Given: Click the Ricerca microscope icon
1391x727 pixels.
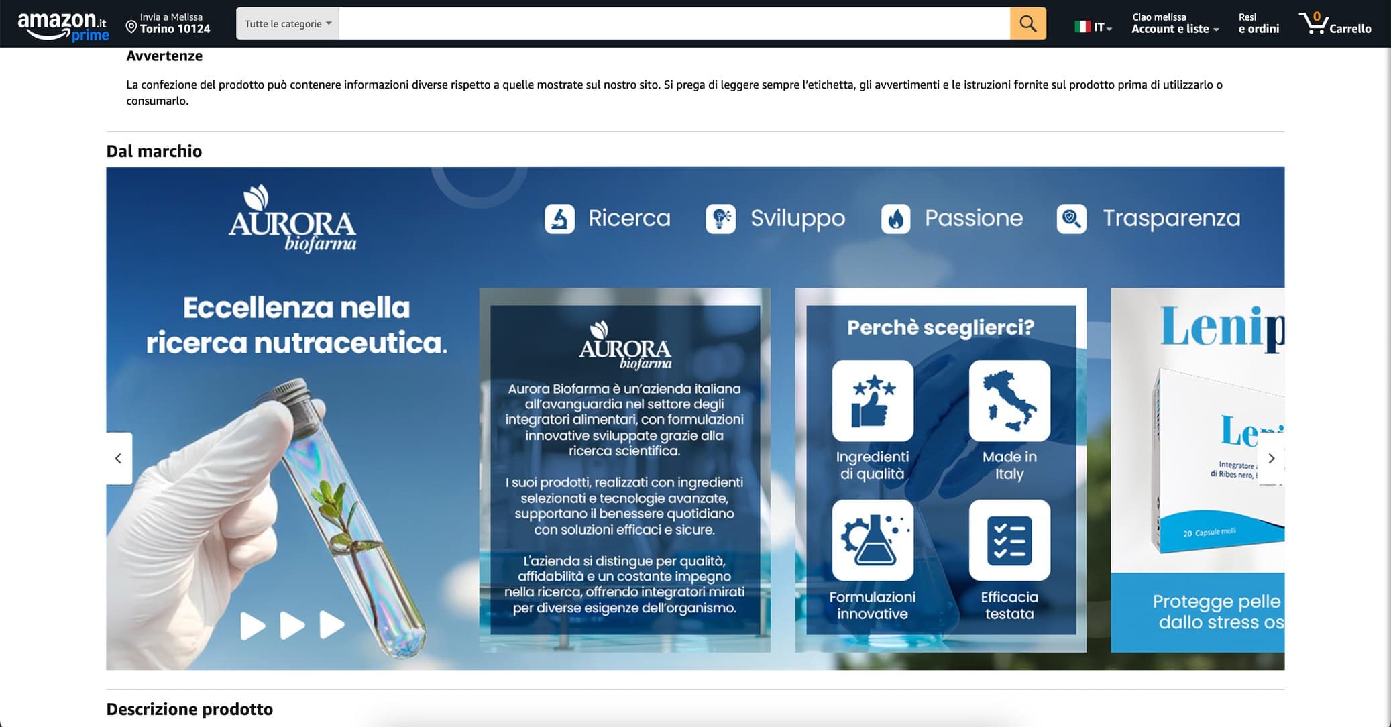Looking at the screenshot, I should [559, 219].
